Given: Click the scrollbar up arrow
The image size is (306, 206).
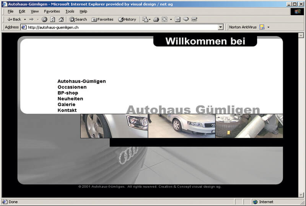Looking at the screenshot, I should click(x=301, y=35).
